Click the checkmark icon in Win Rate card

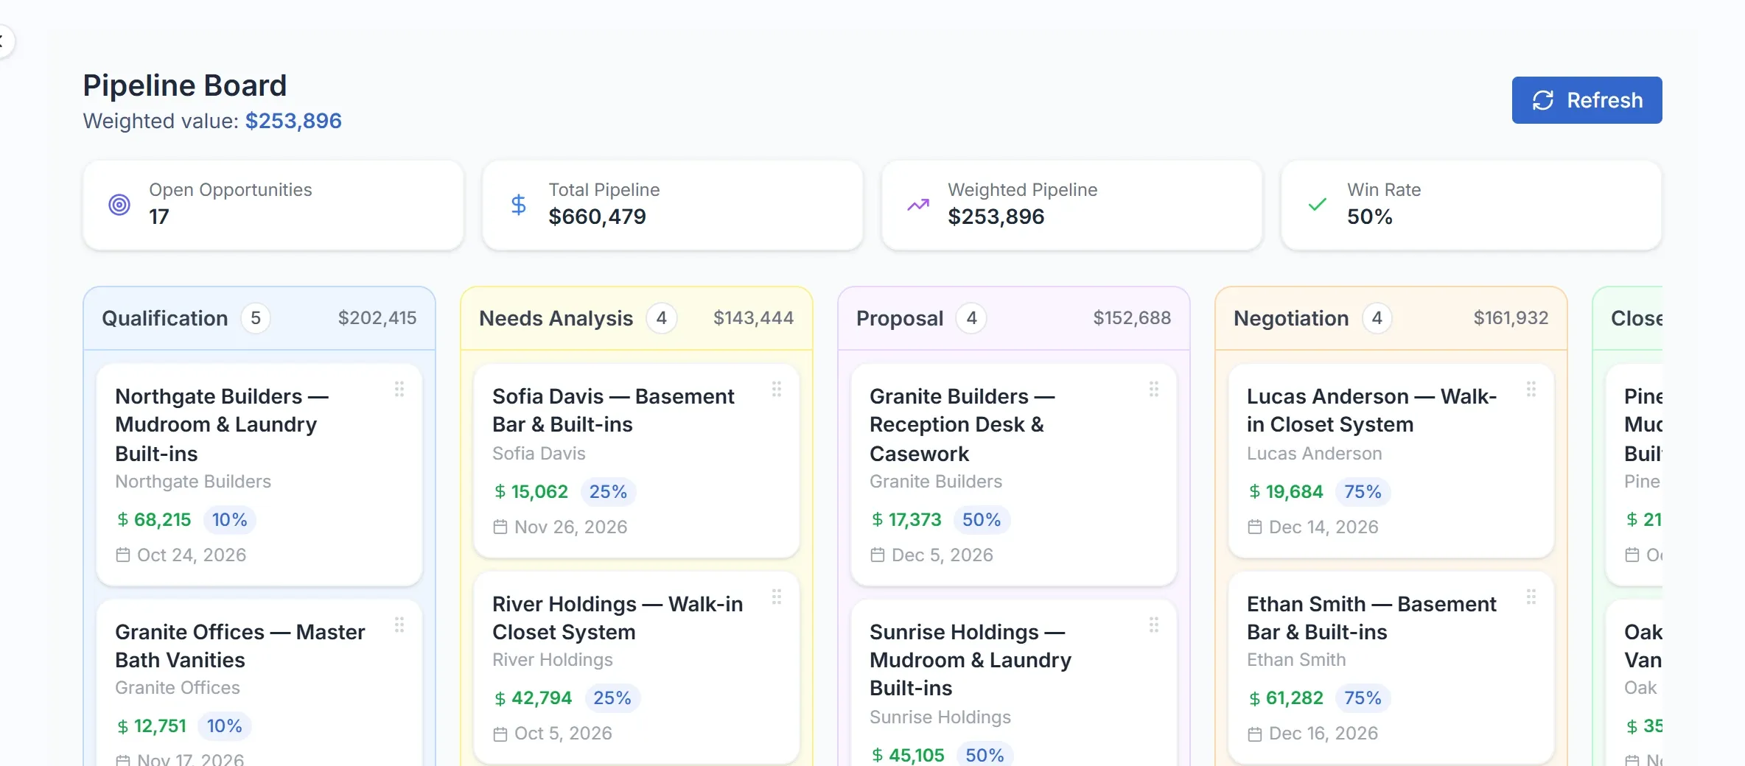tap(1318, 204)
